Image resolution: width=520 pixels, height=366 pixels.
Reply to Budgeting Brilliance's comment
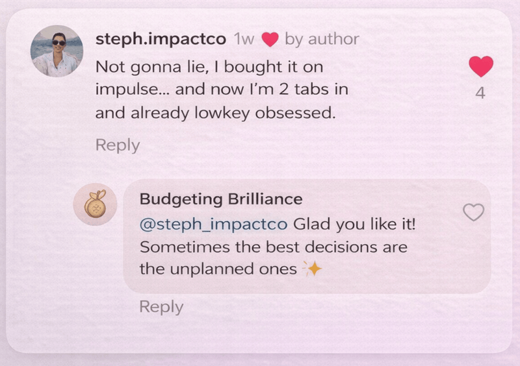click(161, 306)
